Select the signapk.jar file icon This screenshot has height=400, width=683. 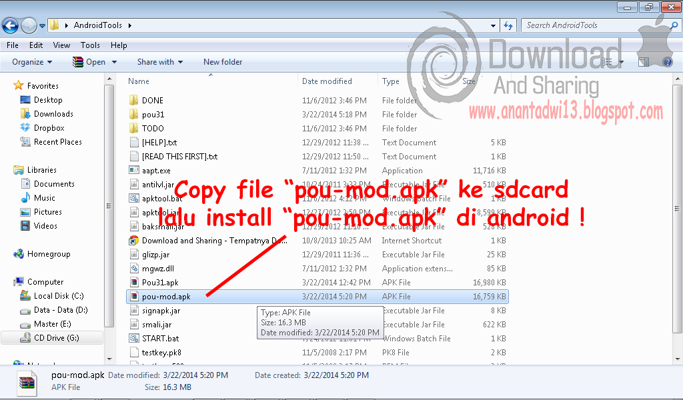(x=133, y=311)
